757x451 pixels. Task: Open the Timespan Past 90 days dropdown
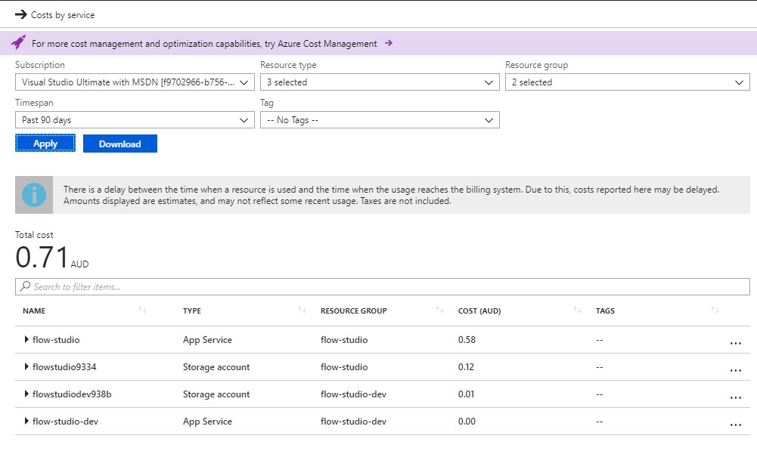click(135, 119)
